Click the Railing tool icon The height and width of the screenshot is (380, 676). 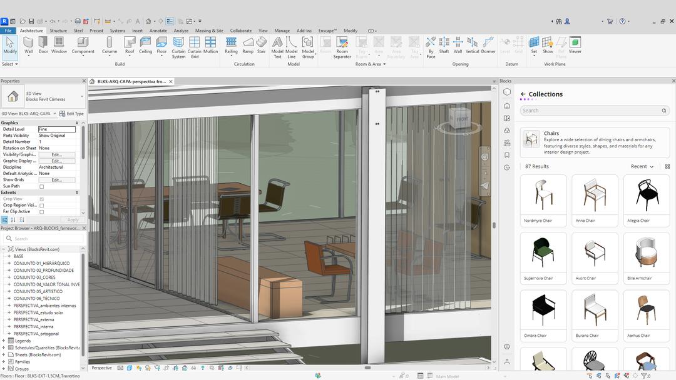point(231,45)
